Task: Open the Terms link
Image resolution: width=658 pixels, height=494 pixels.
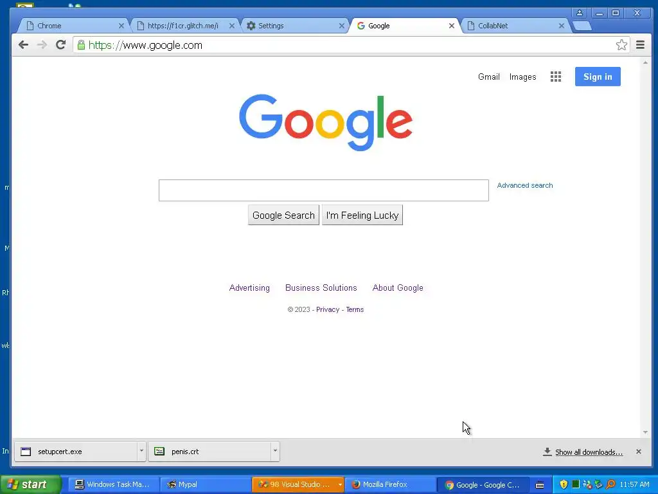Action: coord(355,309)
